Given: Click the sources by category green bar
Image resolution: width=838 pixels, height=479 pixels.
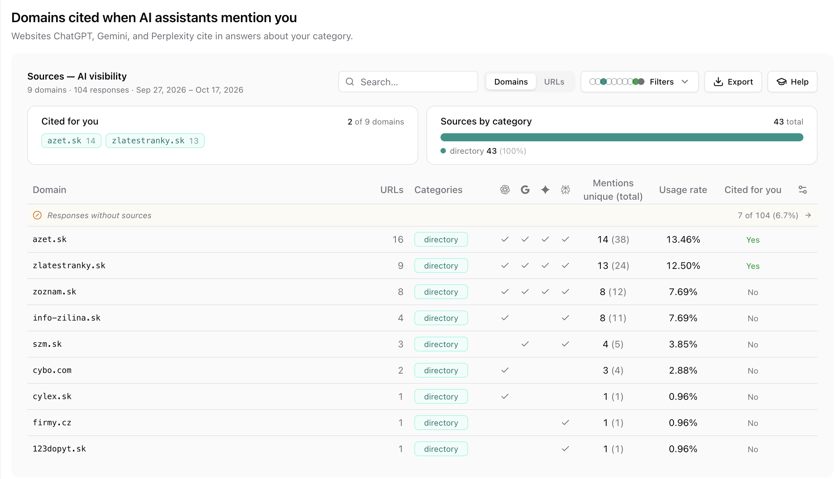Looking at the screenshot, I should click(x=622, y=137).
